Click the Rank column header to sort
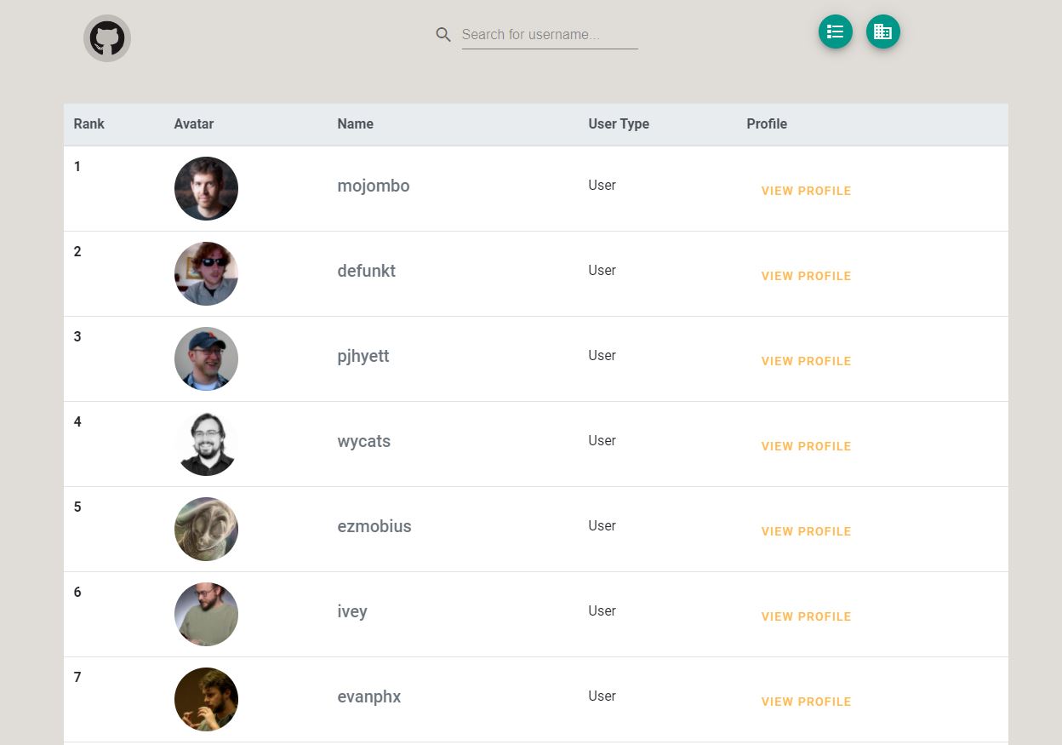Viewport: 1062px width, 745px height. (88, 123)
